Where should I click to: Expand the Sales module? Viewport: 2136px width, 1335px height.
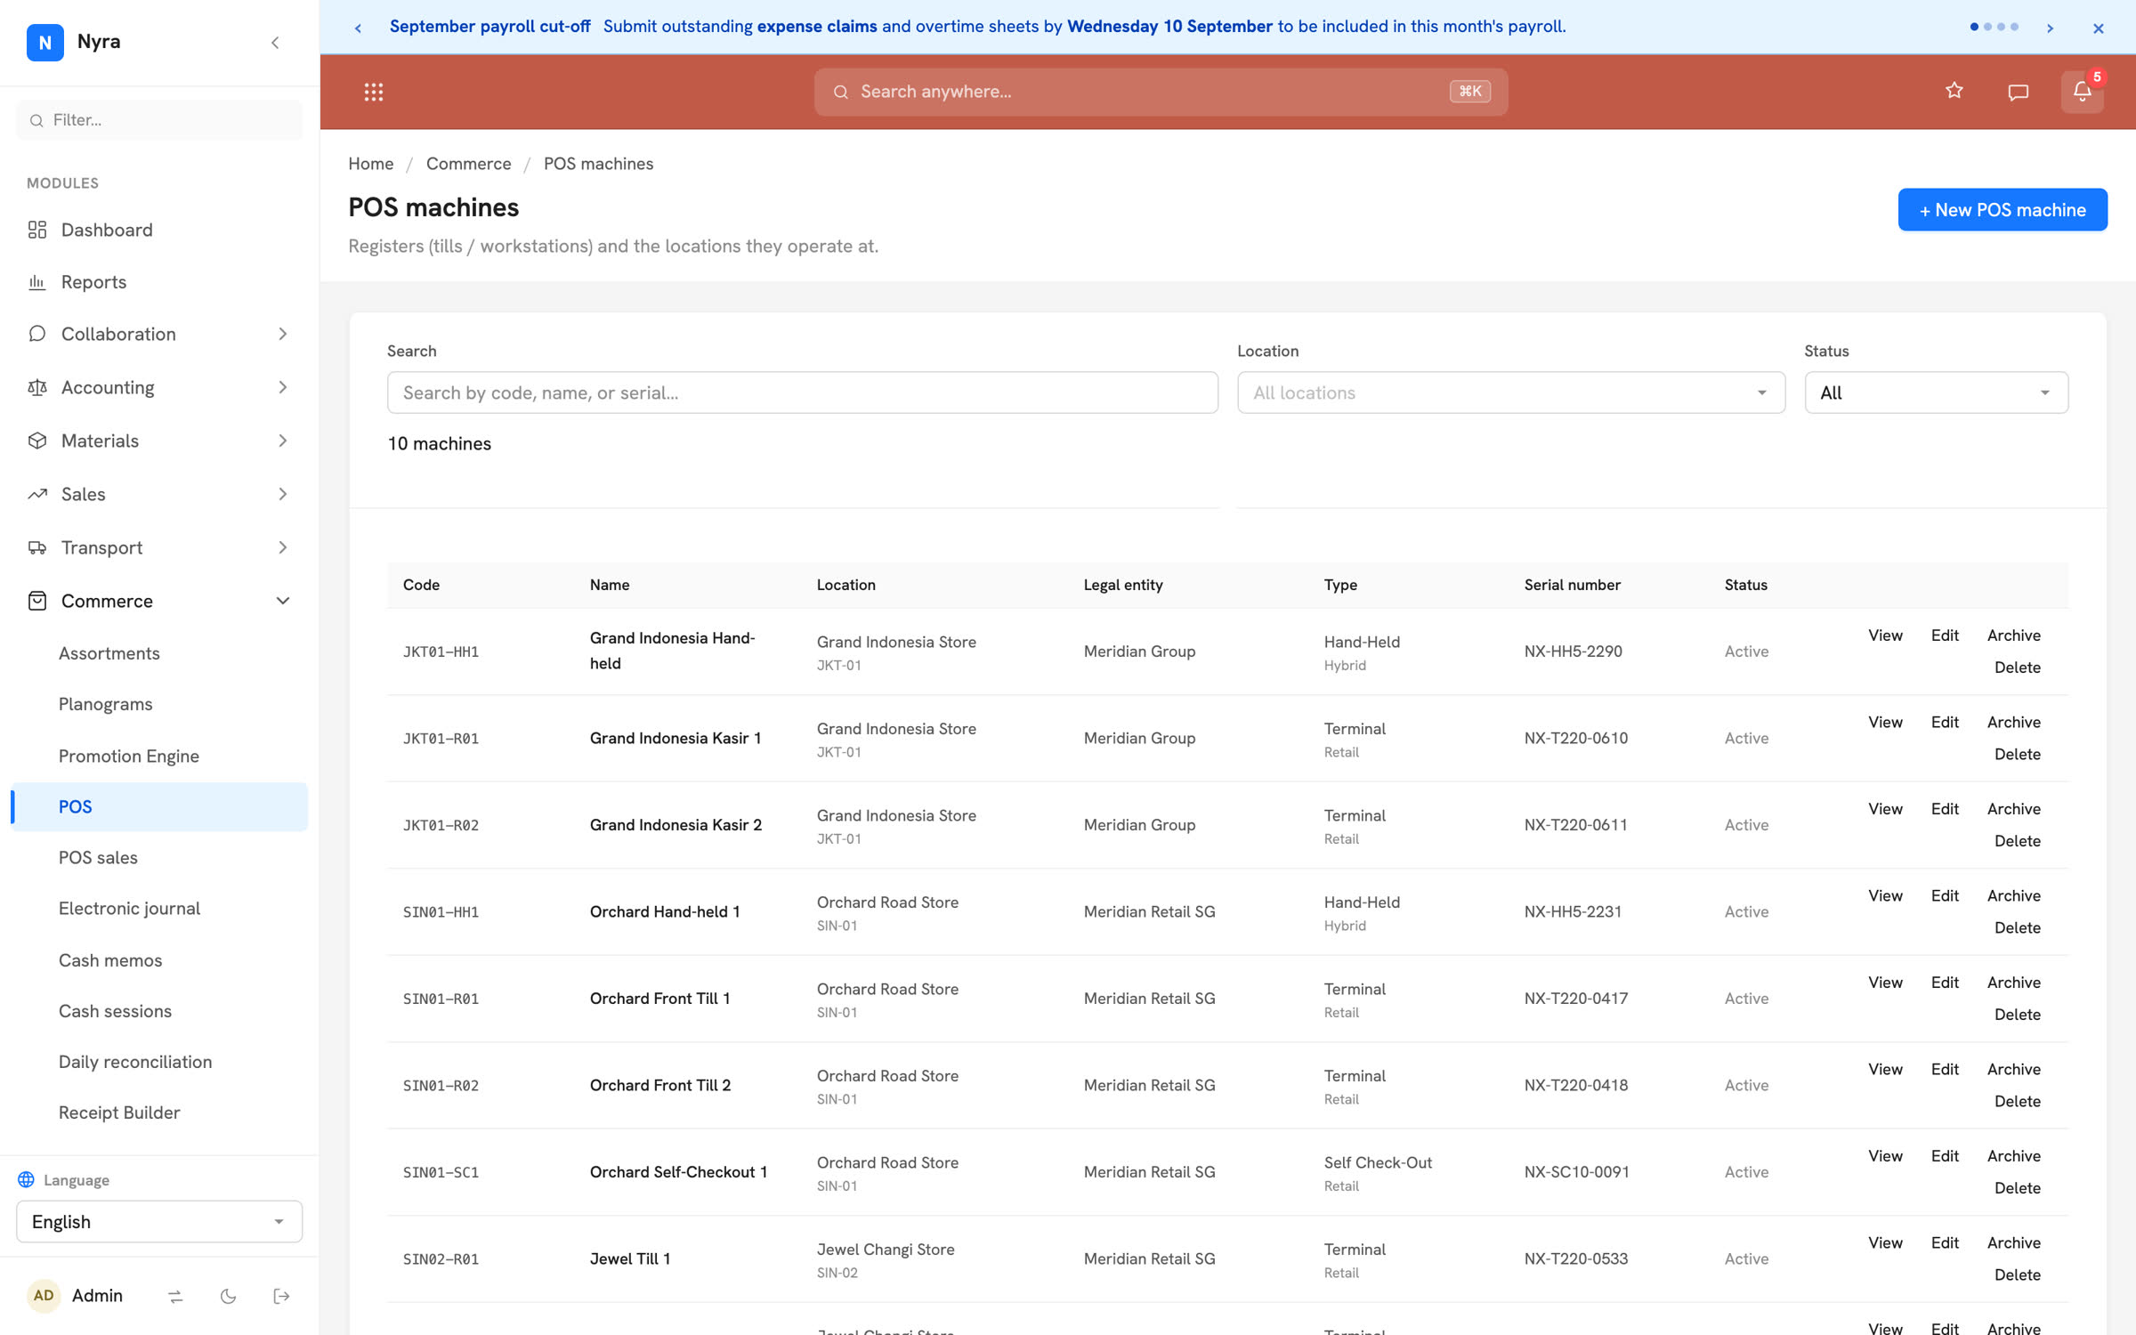(x=159, y=494)
